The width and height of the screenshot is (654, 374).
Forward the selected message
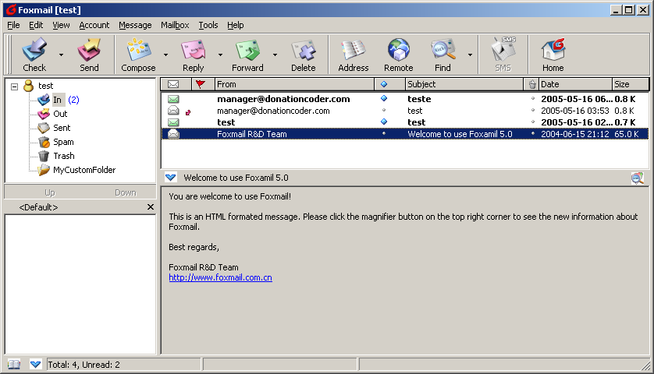click(247, 55)
